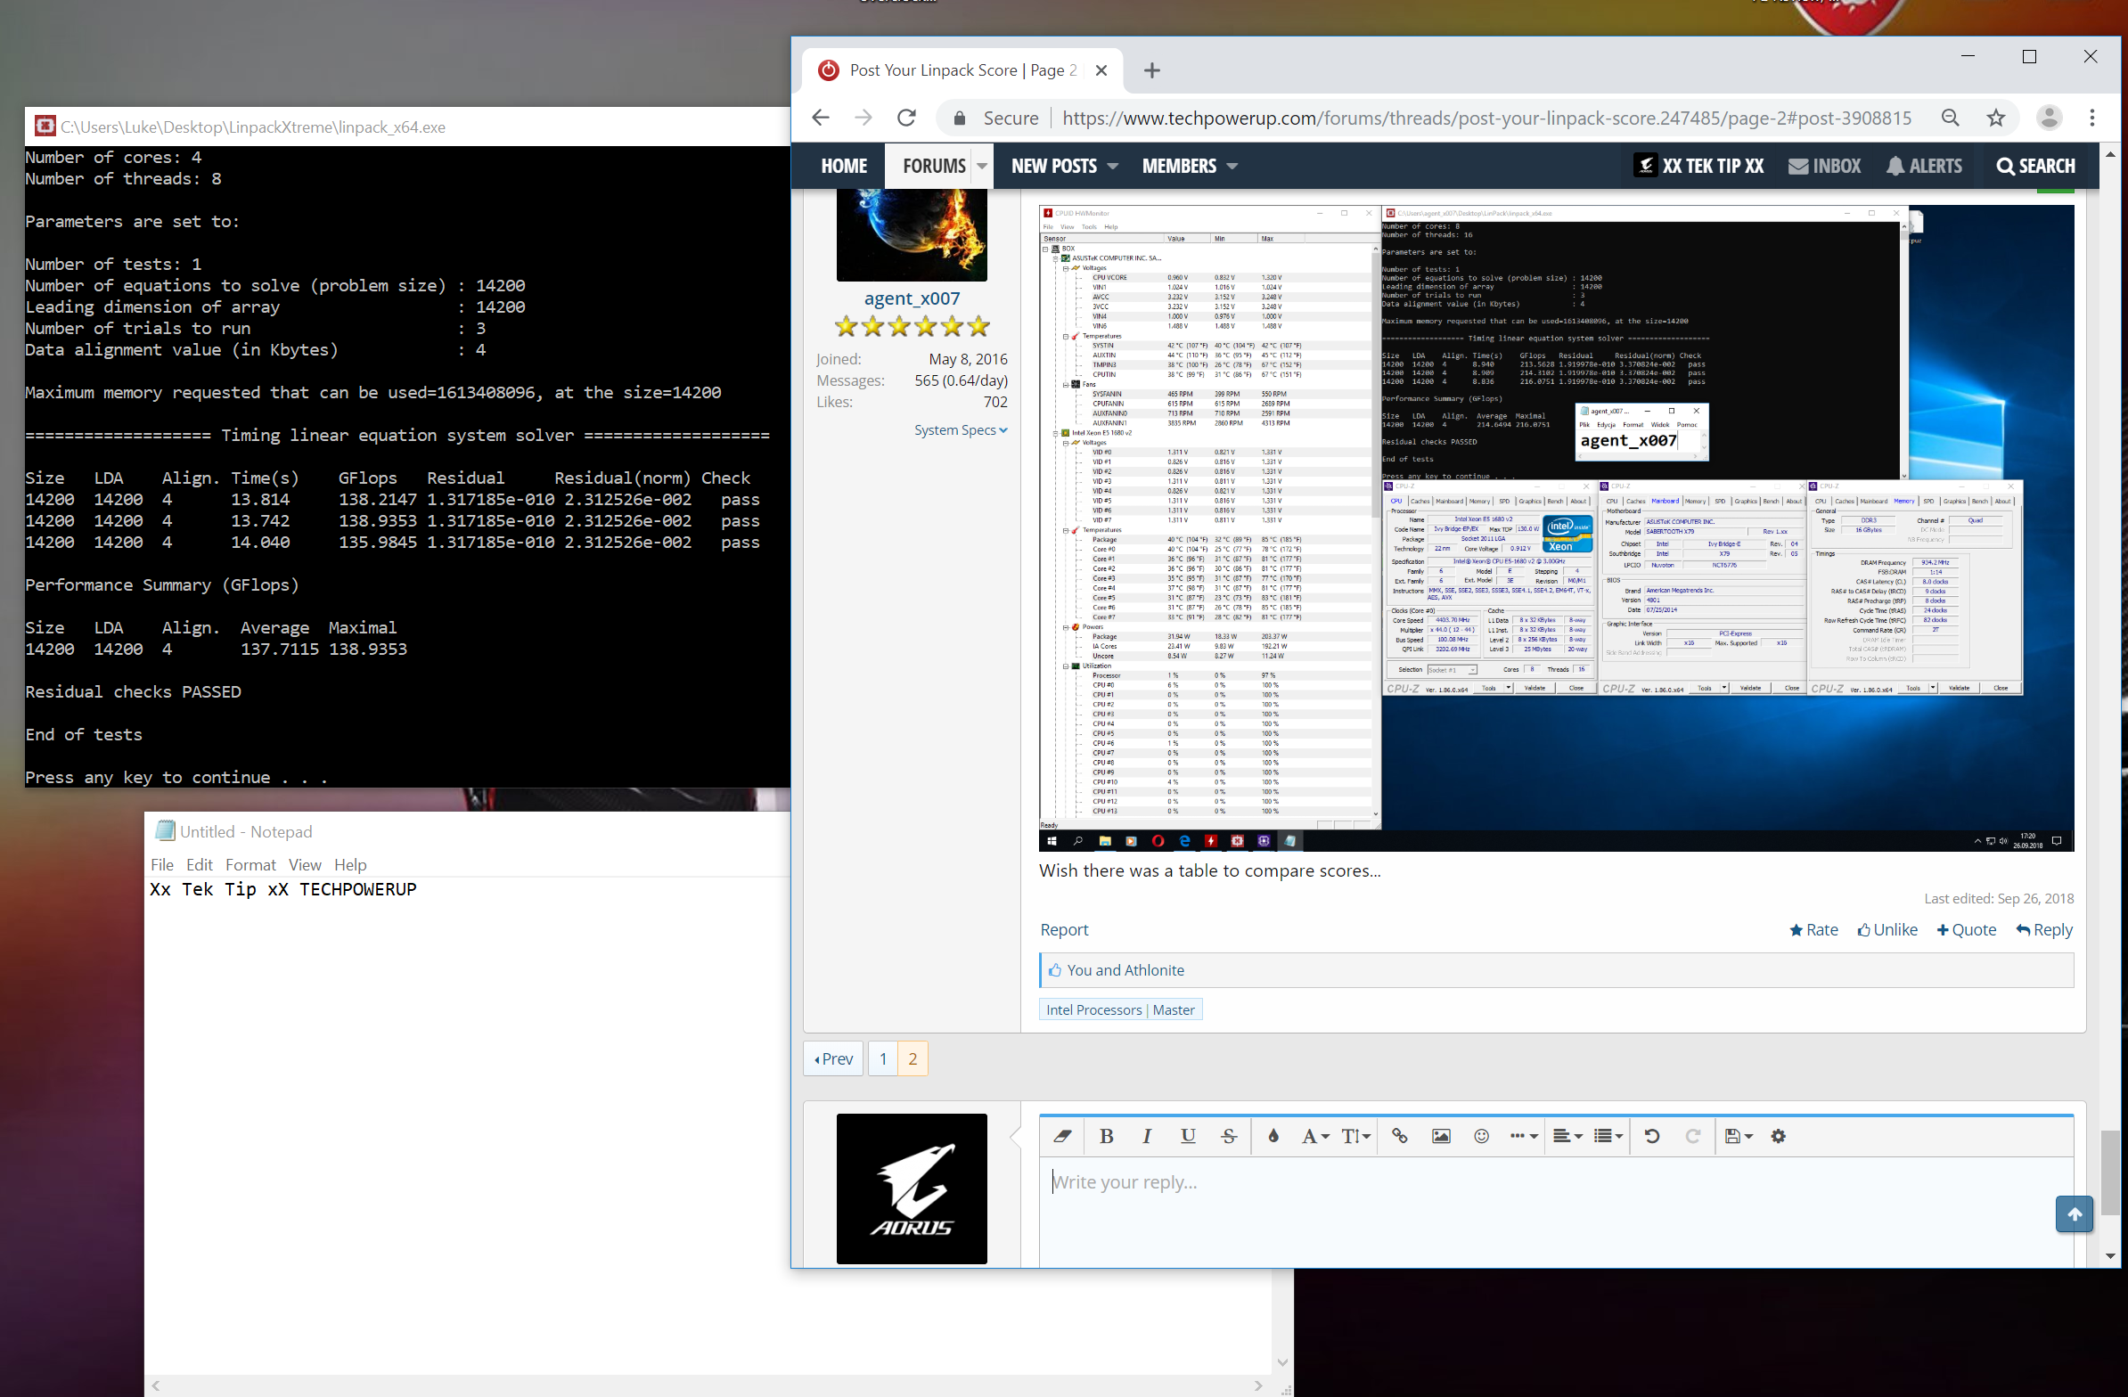Open the INBOX envelope link
Screen dimensions: 2128x1397
1824,167
